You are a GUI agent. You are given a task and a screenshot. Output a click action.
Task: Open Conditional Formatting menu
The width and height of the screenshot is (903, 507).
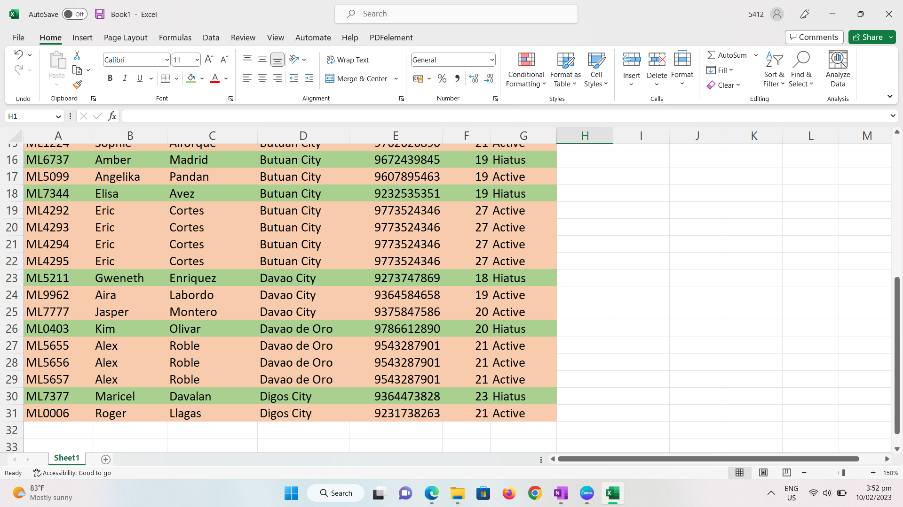(x=526, y=69)
